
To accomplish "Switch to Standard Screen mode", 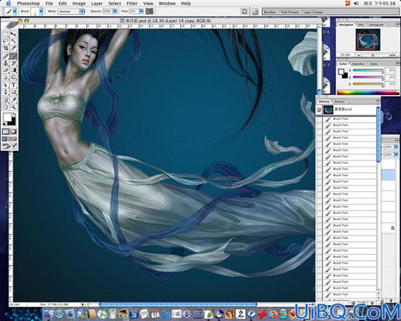I will (5, 138).
